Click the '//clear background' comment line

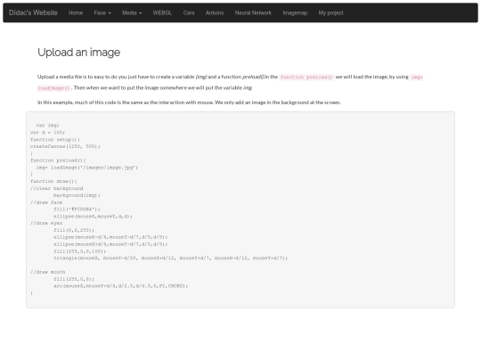(57, 188)
